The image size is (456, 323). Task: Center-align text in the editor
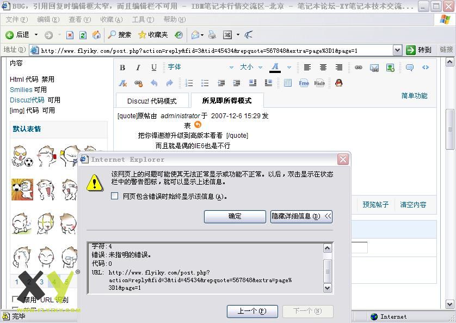coord(323,68)
